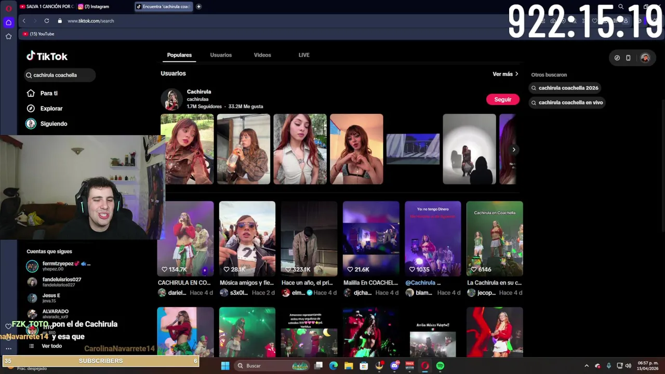Launch Microsoft Edge from taskbar
This screenshot has height=374, width=665.
(x=334, y=366)
